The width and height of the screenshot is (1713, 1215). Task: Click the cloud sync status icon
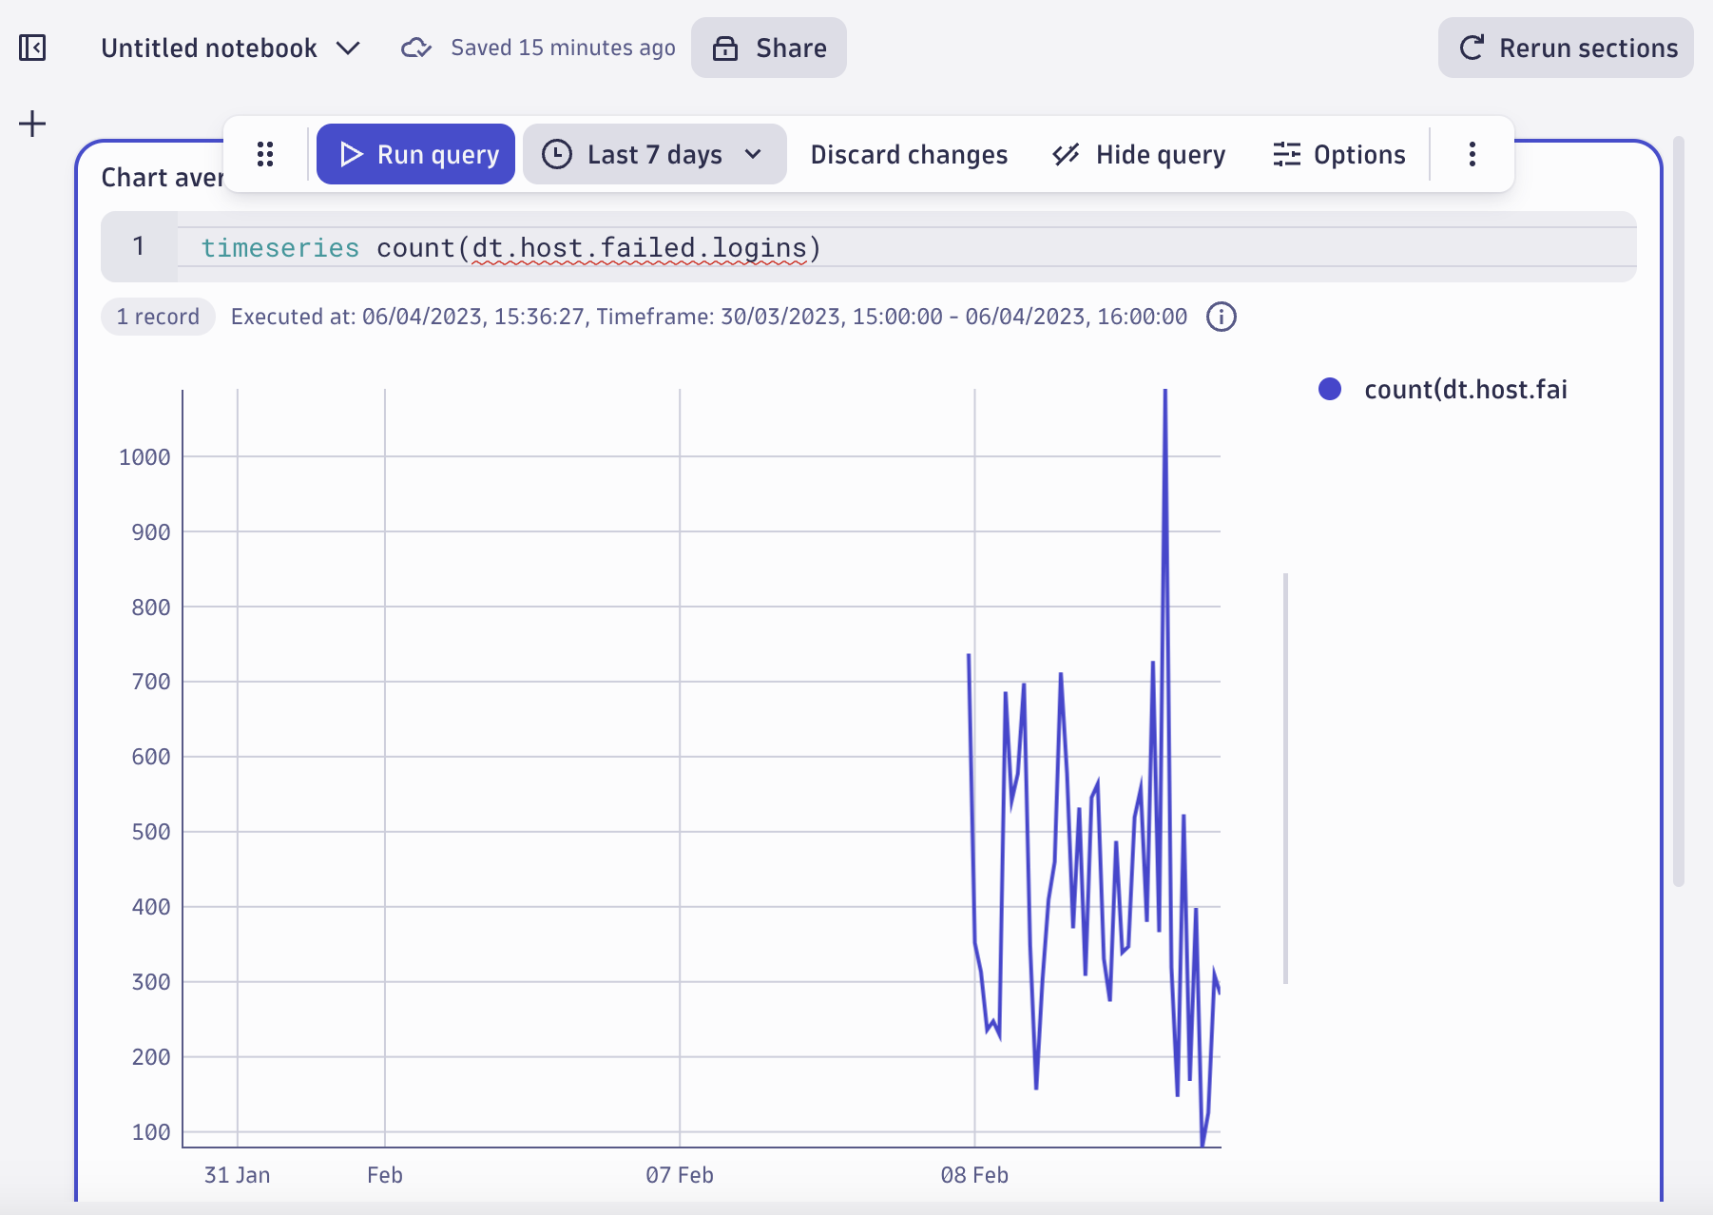coord(415,48)
